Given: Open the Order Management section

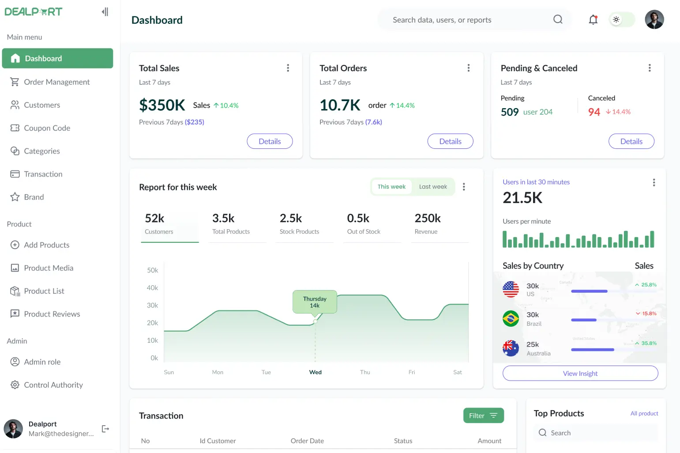Looking at the screenshot, I should [x=57, y=82].
